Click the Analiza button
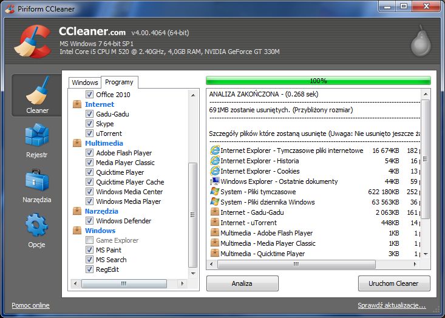Image resolution: width=445 pixels, height=318 pixels. 242,283
